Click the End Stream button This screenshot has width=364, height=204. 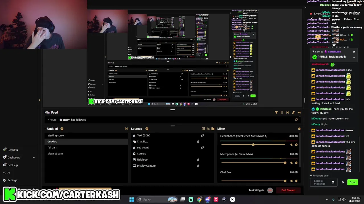tap(288, 190)
